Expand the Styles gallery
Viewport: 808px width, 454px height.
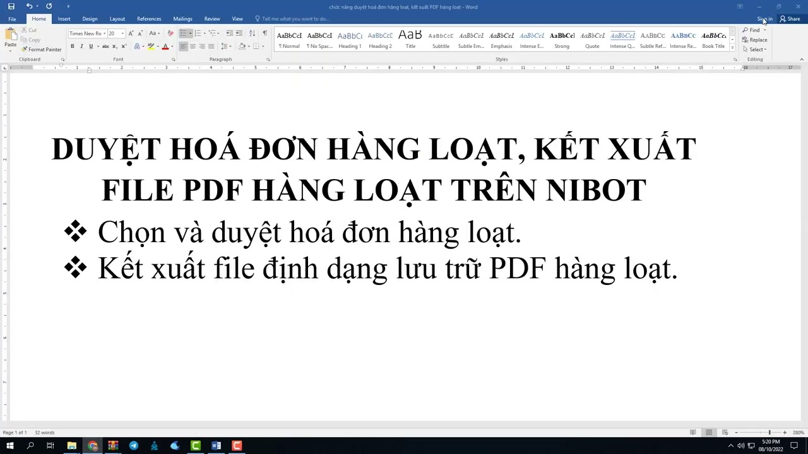(732, 48)
